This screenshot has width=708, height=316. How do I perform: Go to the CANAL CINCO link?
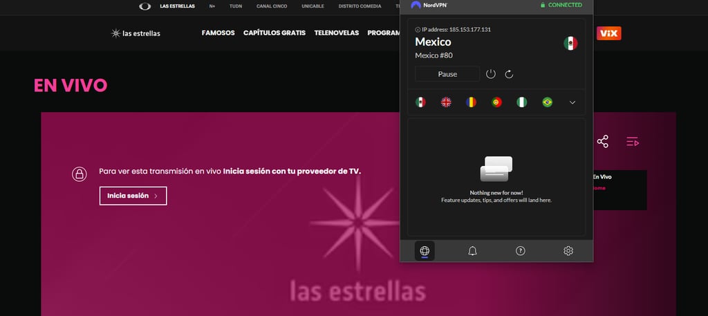click(x=272, y=6)
